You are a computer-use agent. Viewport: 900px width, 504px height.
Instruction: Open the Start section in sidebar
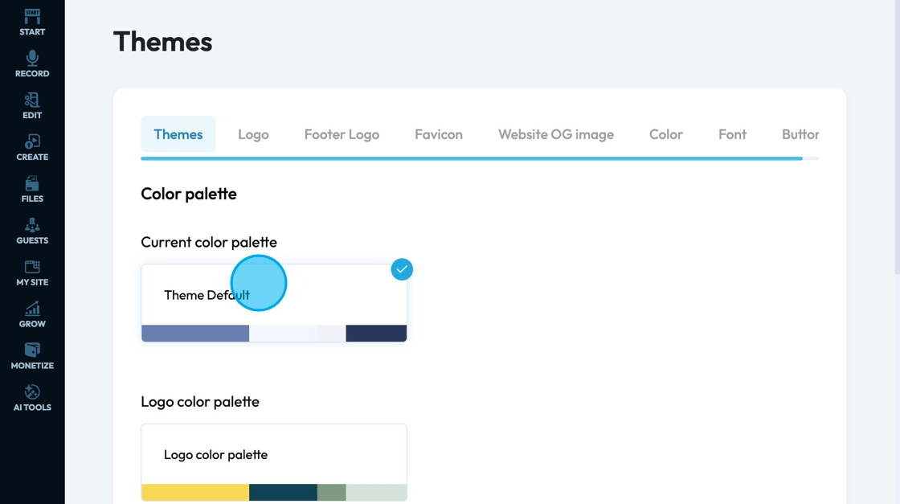(32, 23)
